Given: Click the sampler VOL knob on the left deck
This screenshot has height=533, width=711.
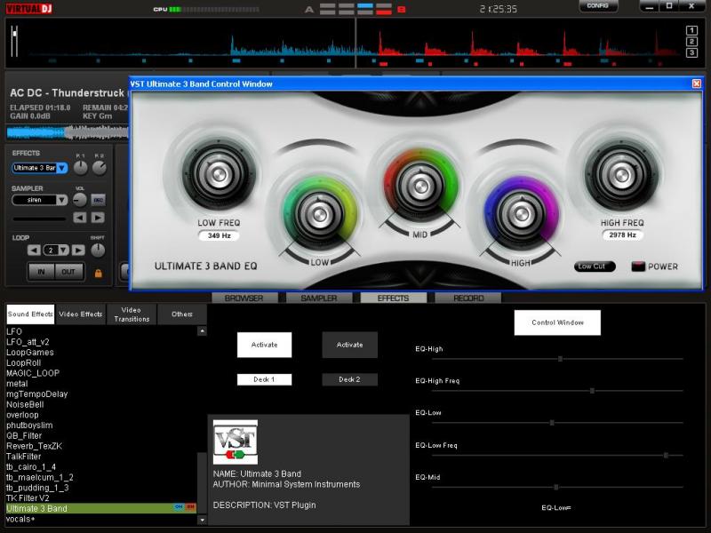Looking at the screenshot, I should (x=80, y=200).
